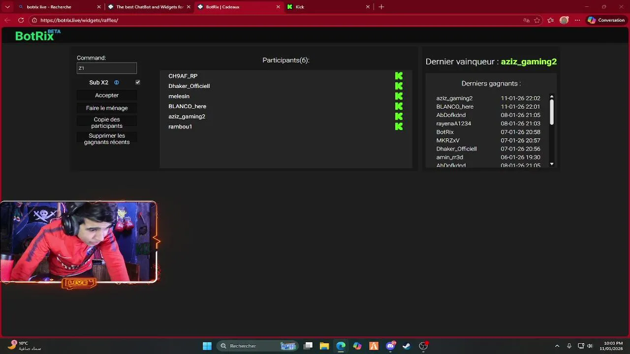Focus the Command input field
Image resolution: width=630 pixels, height=354 pixels.
point(107,68)
